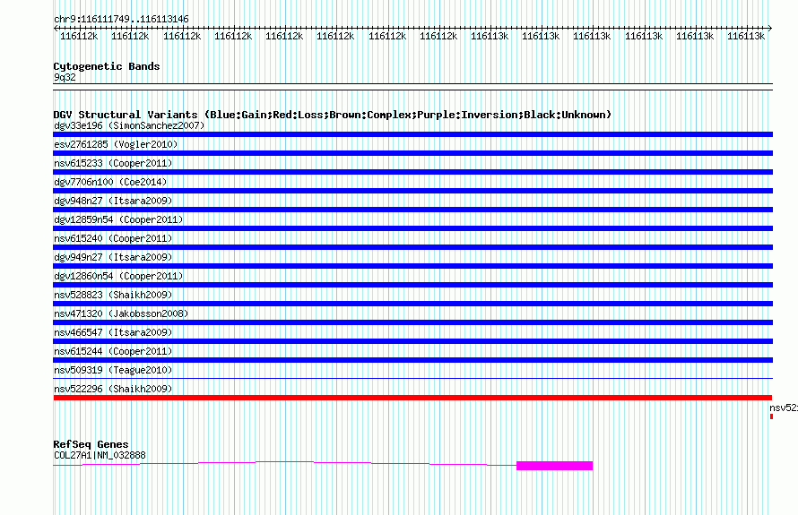Select variant label dgv949n27 (Itsara2009)

coord(113,257)
